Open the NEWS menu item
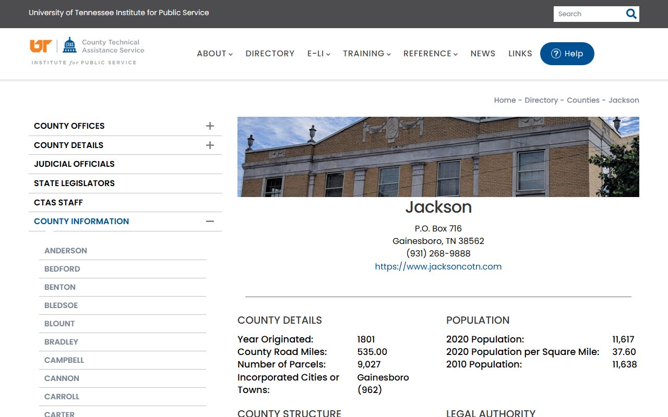668x417 pixels. tap(483, 54)
